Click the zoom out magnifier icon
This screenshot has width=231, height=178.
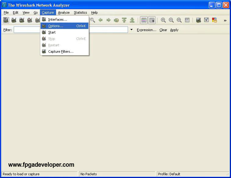(171, 20)
